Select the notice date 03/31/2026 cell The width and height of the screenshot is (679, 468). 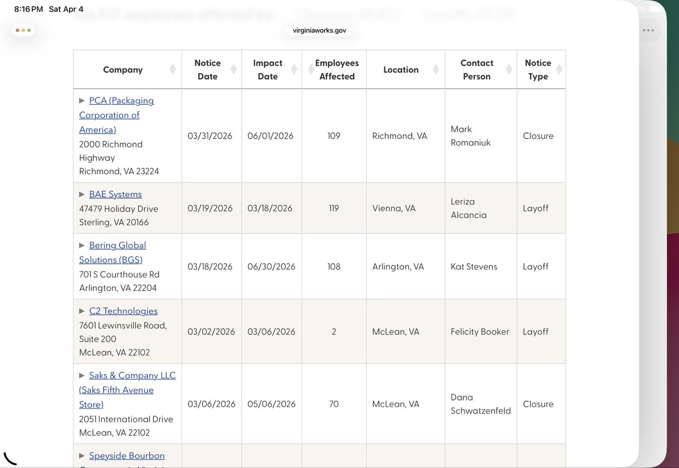click(210, 136)
